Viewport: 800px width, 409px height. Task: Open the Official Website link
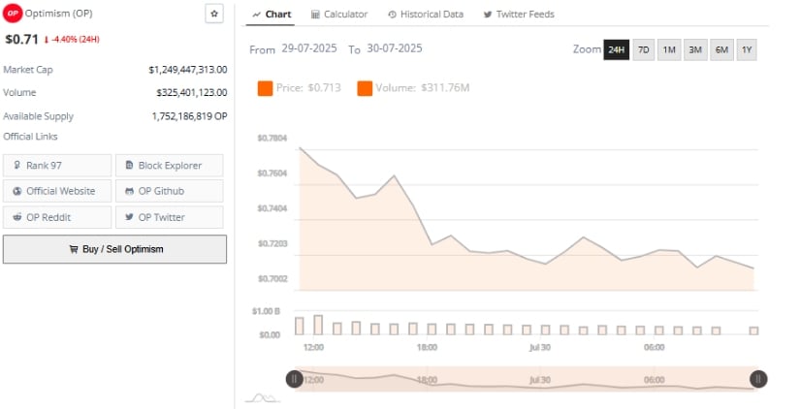click(57, 191)
